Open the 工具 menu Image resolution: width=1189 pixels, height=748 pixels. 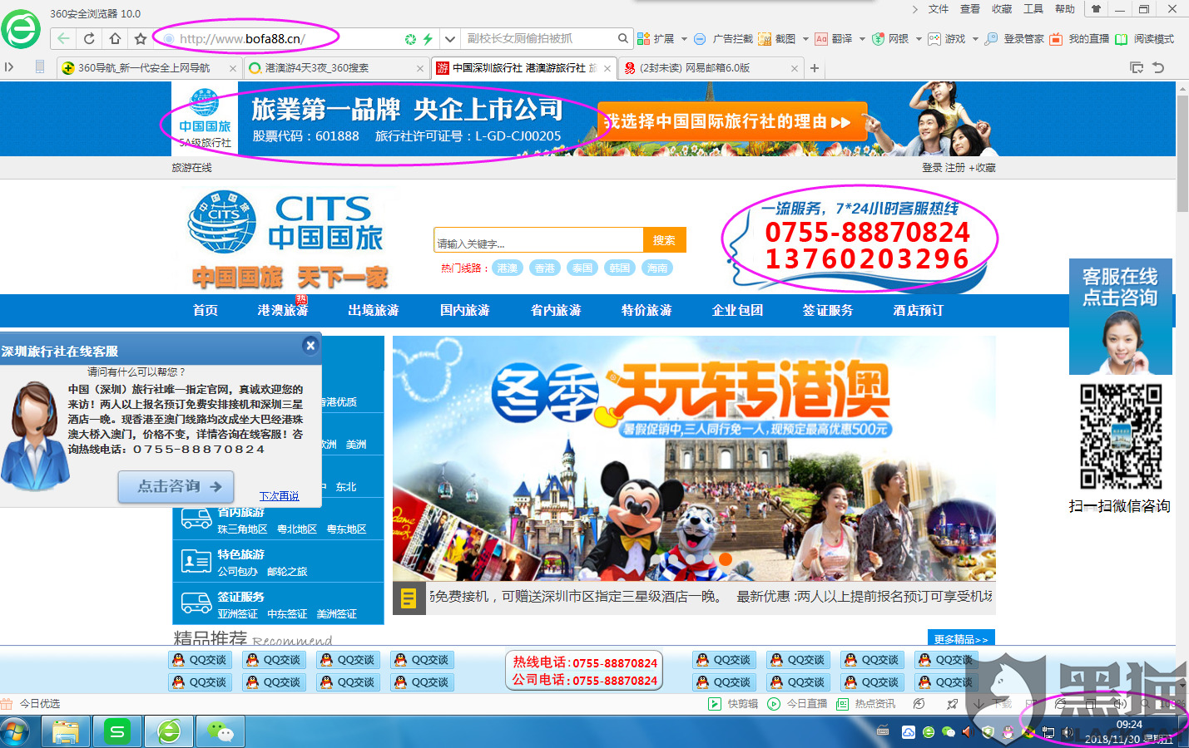coord(1033,9)
